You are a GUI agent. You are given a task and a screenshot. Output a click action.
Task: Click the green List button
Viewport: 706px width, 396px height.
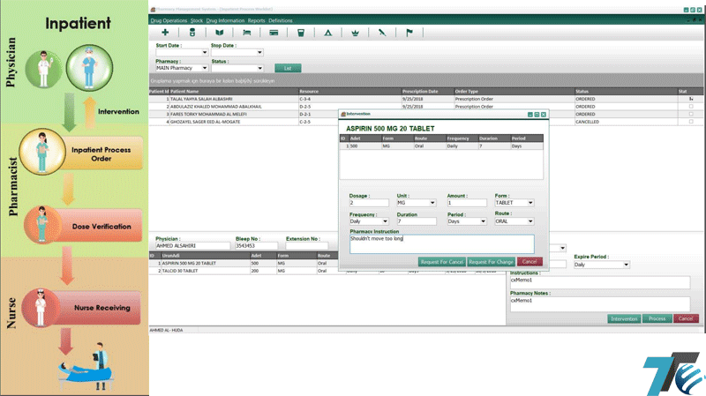point(286,68)
